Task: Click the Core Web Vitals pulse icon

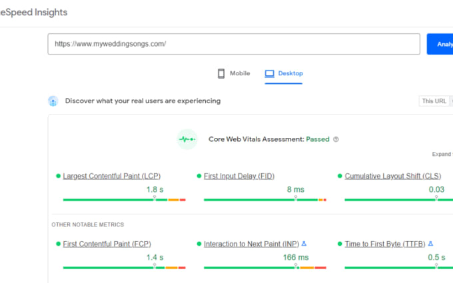Action: tap(187, 139)
